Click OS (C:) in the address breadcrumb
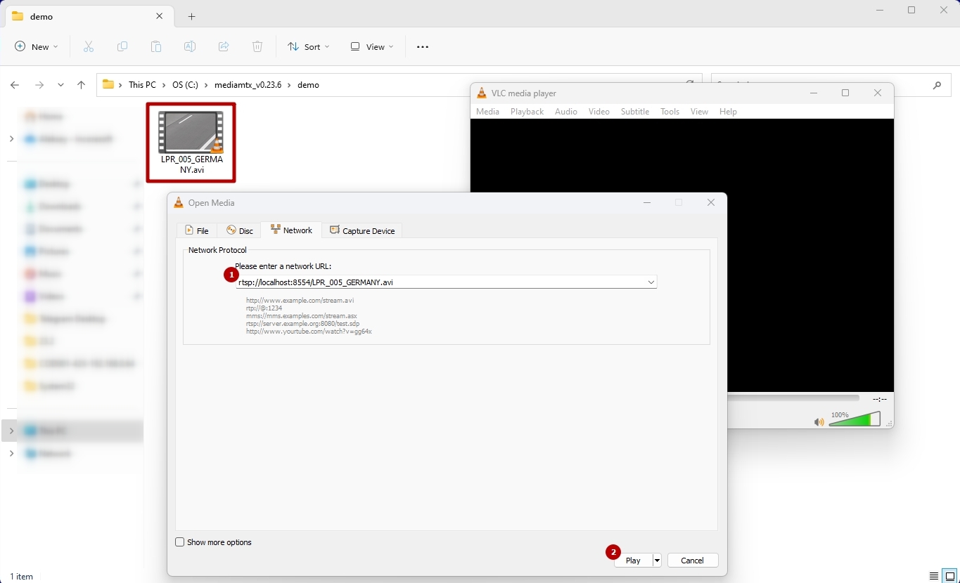The image size is (960, 583). 185,85
